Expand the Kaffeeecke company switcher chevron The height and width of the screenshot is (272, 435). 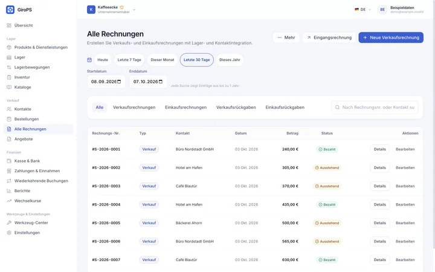[134, 10]
